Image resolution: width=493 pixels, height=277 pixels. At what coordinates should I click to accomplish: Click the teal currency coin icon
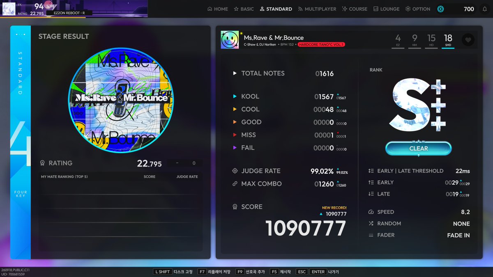pos(440,9)
